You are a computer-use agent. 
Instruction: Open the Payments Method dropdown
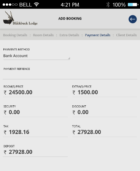(x=37, y=56)
